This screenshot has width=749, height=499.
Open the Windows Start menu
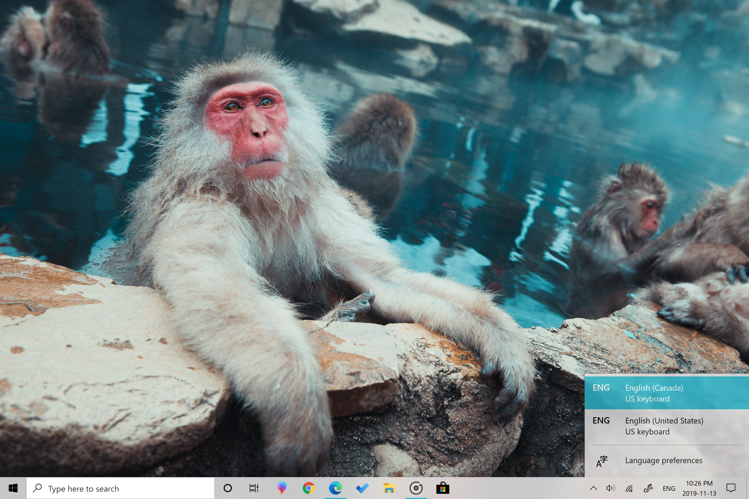click(13, 488)
